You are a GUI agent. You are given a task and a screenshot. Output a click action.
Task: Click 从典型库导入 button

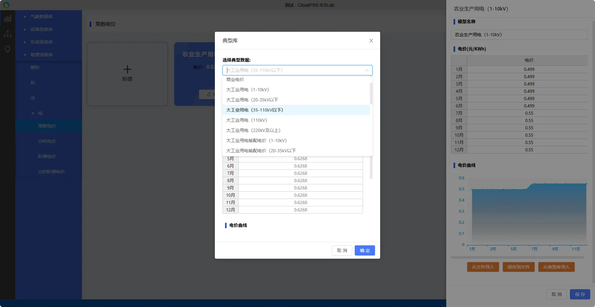click(556, 267)
